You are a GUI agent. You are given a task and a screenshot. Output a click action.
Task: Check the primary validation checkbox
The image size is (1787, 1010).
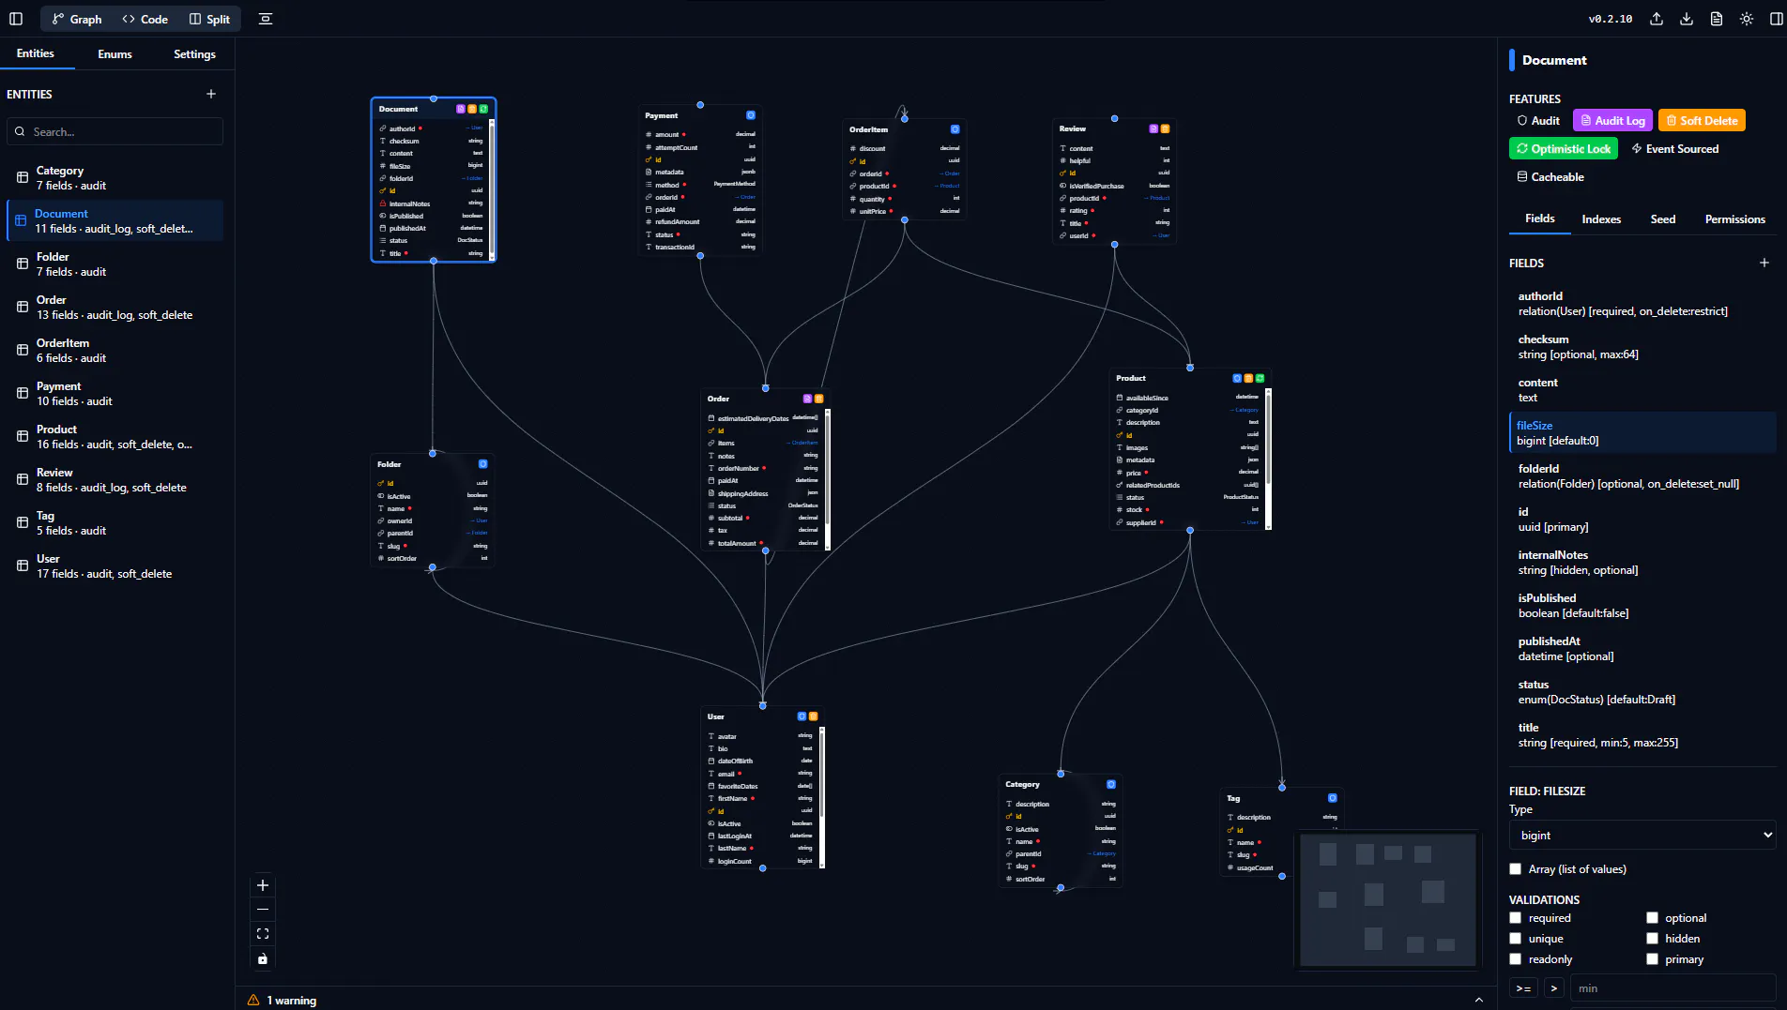point(1652,959)
